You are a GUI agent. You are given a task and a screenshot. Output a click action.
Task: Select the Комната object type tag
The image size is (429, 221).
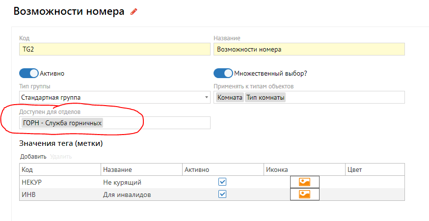point(230,98)
